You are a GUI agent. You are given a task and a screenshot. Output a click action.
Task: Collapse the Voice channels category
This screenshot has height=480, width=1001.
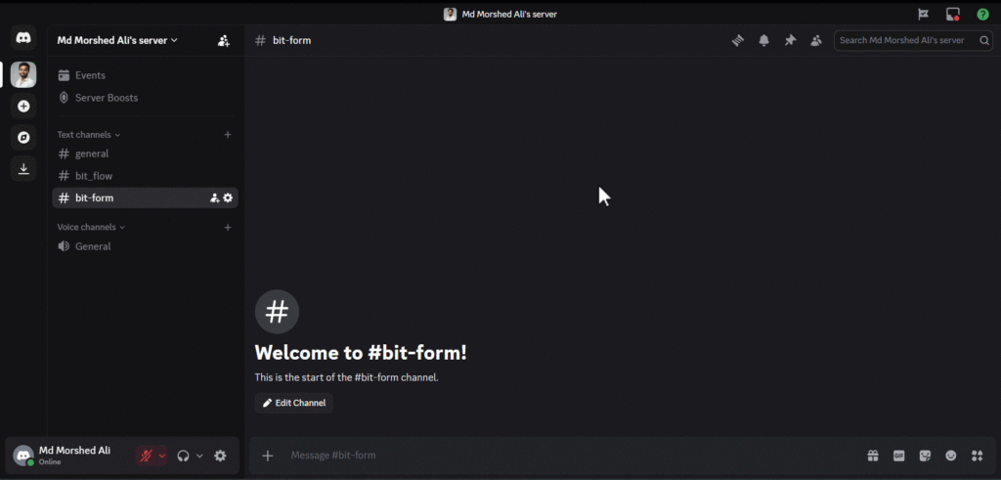point(91,227)
